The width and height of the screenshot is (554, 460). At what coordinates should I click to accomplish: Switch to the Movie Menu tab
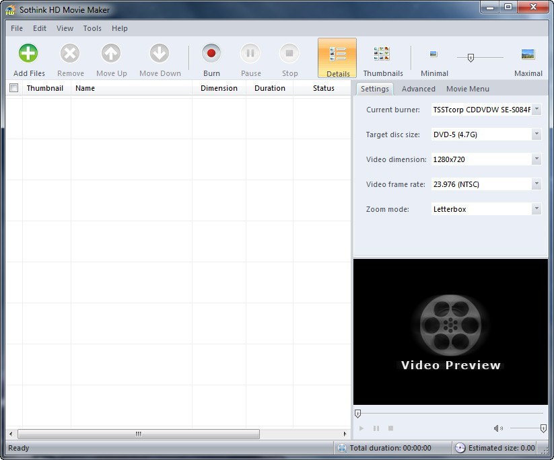click(x=468, y=88)
